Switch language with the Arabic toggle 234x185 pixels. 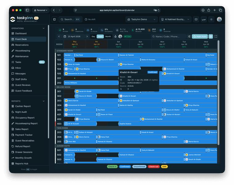(x=204, y=19)
